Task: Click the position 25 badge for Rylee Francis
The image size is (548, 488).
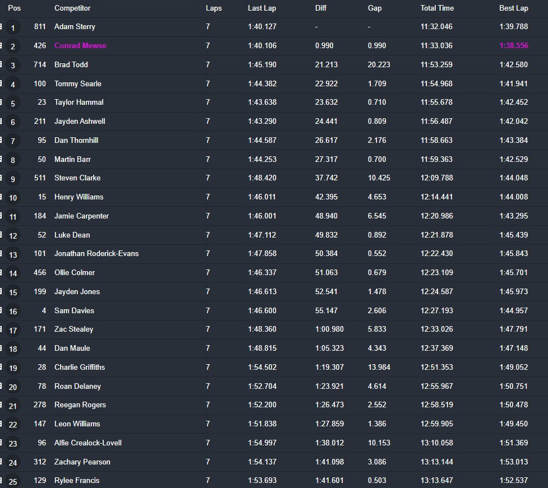Action: 13,481
